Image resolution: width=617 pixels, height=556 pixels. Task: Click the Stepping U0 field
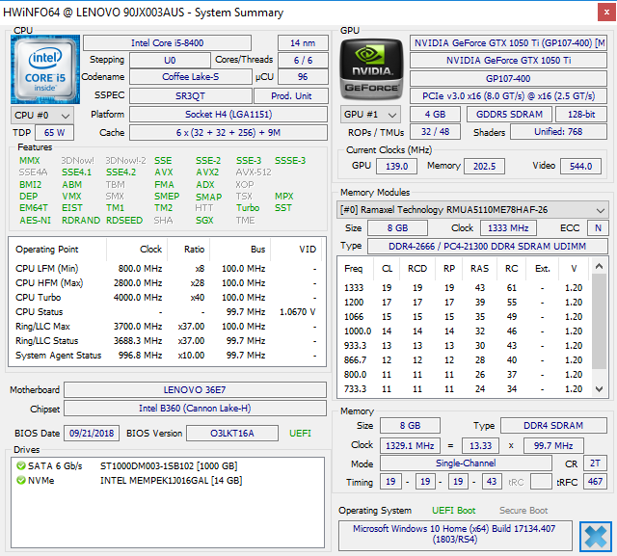[x=170, y=60]
